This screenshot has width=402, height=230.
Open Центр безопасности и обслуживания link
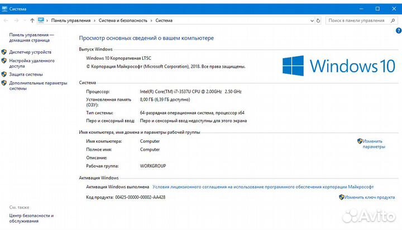[x=31, y=218]
